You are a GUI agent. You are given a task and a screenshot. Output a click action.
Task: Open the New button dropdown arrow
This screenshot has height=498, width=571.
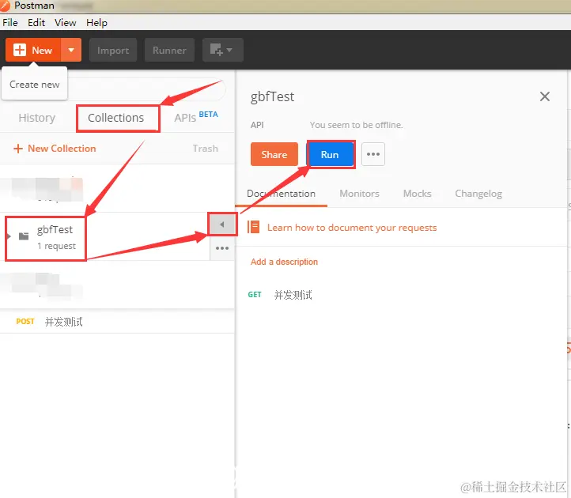coord(71,50)
